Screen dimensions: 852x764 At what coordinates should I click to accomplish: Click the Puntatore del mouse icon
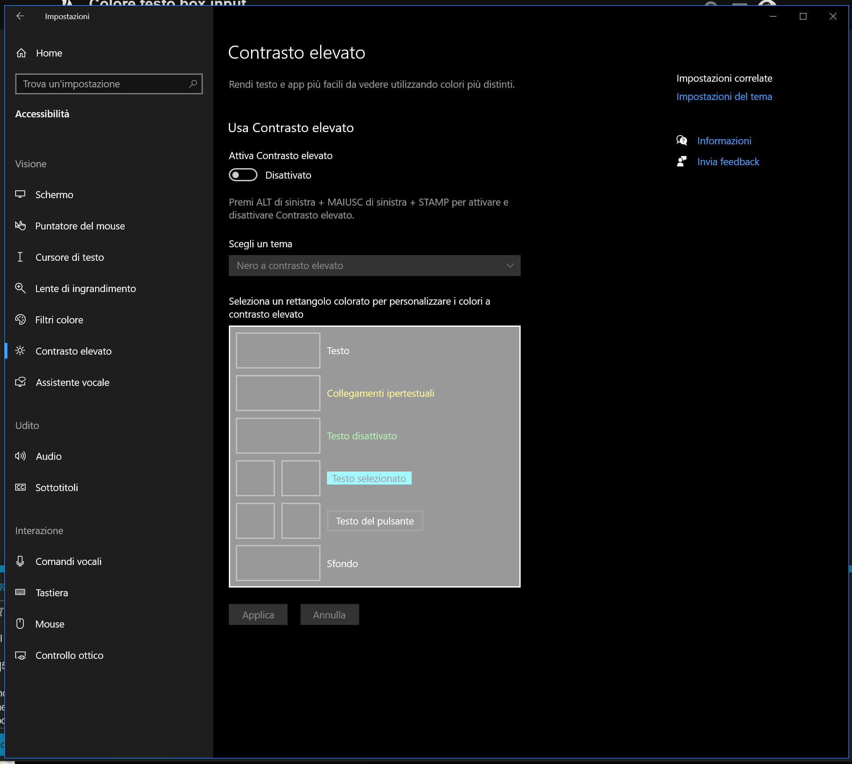20,226
